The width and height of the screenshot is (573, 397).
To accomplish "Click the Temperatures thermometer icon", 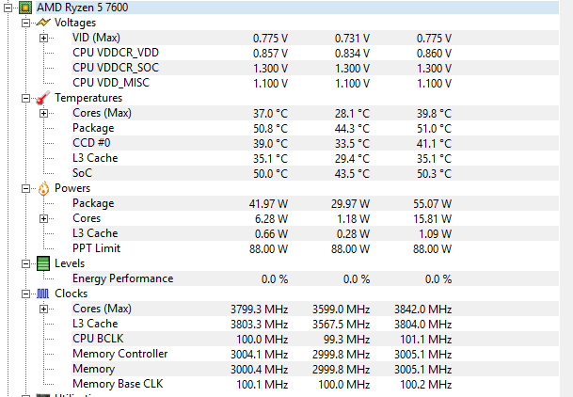I will tap(43, 98).
